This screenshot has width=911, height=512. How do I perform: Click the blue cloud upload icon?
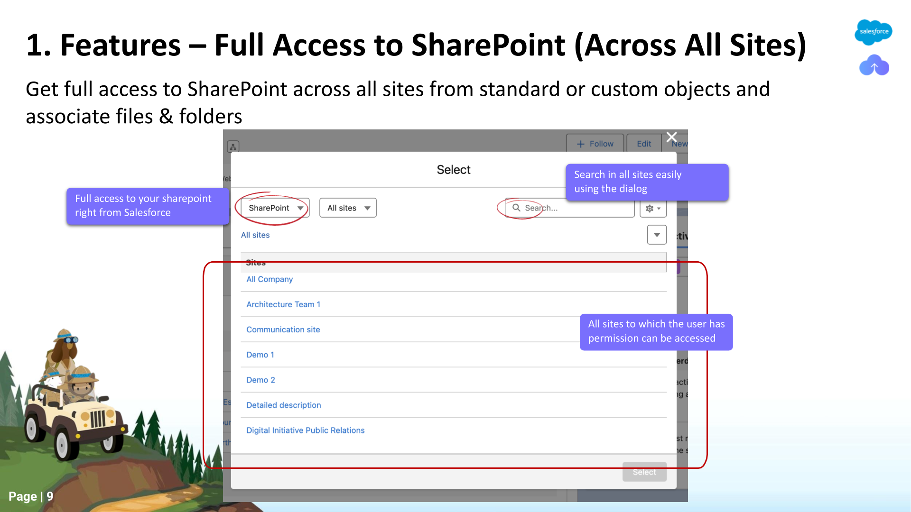tap(874, 65)
